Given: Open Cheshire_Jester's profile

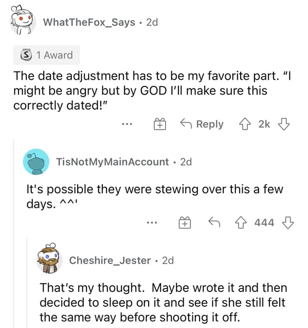Looking at the screenshot, I should coord(110,261).
